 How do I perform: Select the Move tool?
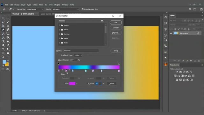3,18
